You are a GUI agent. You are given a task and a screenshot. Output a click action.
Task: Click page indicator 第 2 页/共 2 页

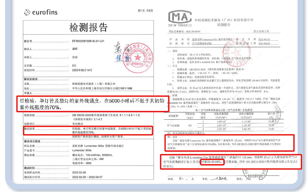point(261,31)
